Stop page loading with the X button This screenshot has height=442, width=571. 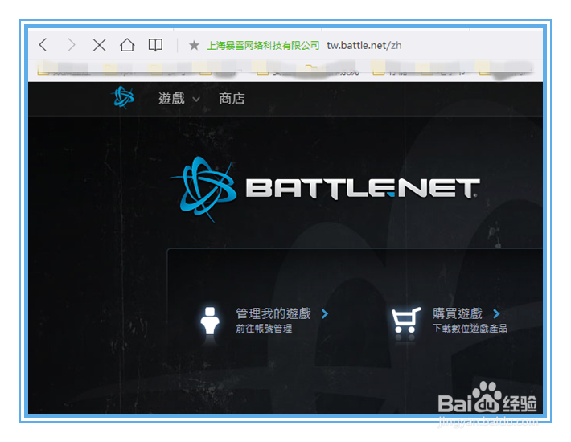99,45
